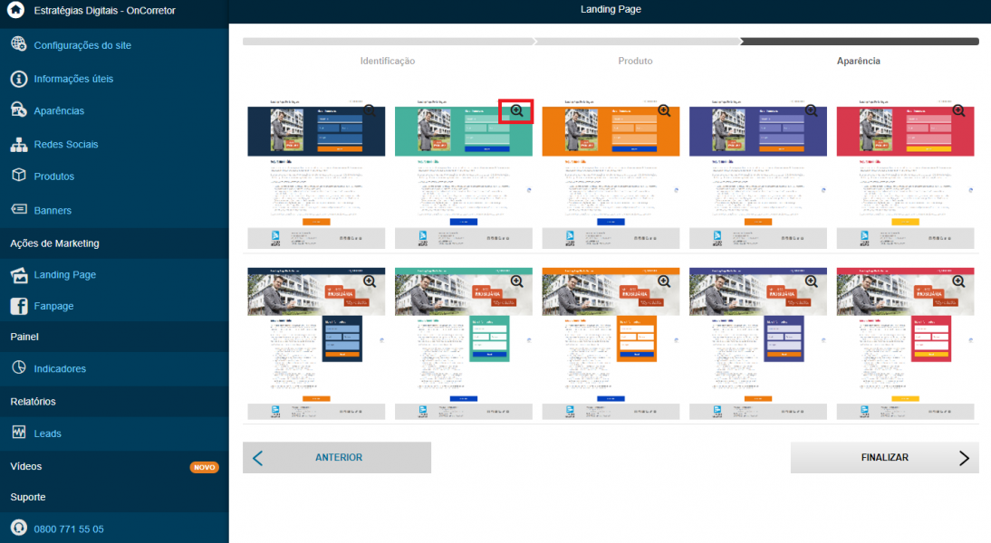Image resolution: width=991 pixels, height=543 pixels.
Task: Click the Fanpage Facebook icon
Action: (x=19, y=306)
